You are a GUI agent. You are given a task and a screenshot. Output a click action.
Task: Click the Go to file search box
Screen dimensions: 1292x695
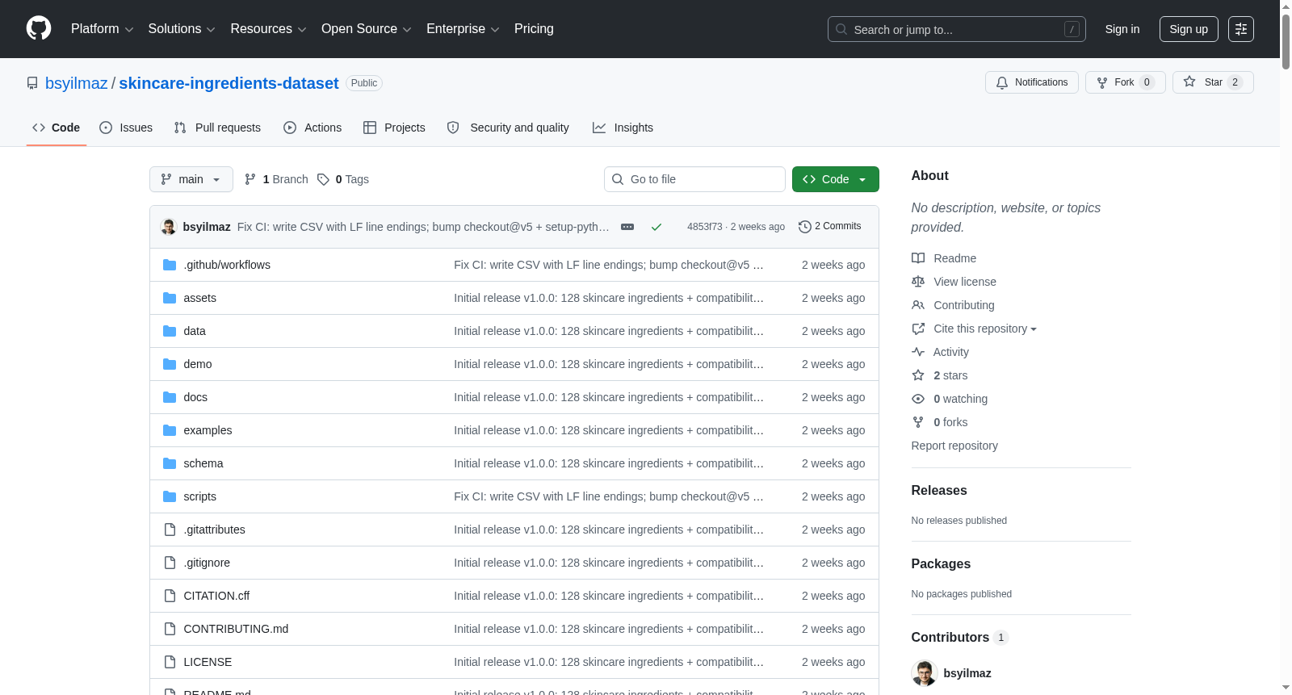[694, 179]
